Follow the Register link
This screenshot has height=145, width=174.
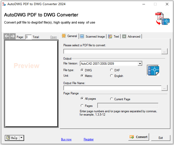[89, 139]
